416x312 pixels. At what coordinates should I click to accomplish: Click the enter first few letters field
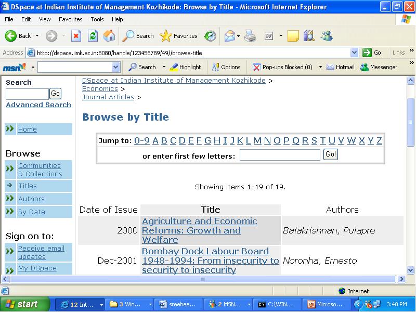[x=280, y=155]
